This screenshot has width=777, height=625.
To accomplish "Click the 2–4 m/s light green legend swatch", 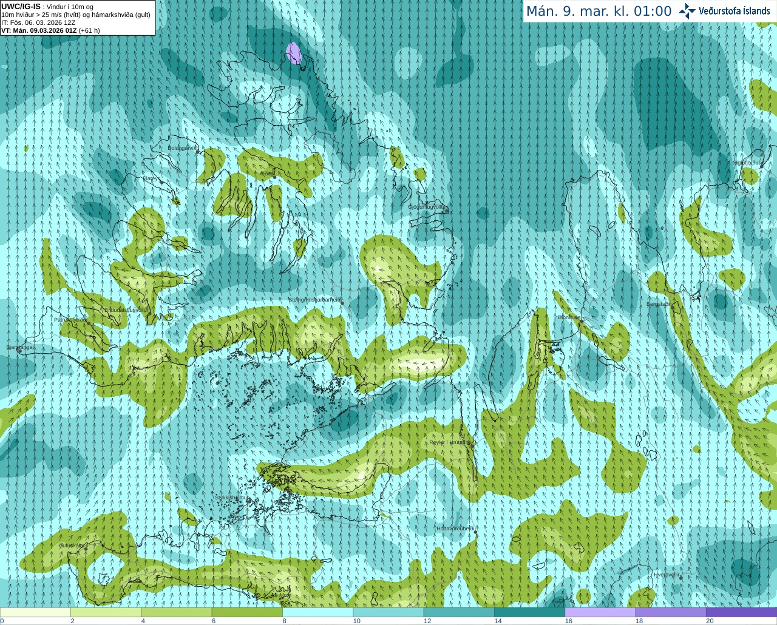I will click(x=106, y=612).
